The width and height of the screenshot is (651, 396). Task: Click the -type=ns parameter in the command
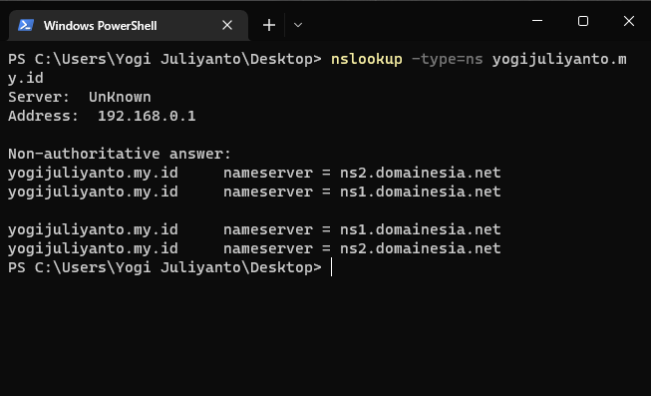pos(448,59)
